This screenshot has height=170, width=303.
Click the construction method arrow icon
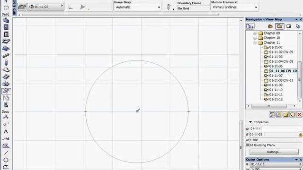click(83, 7)
